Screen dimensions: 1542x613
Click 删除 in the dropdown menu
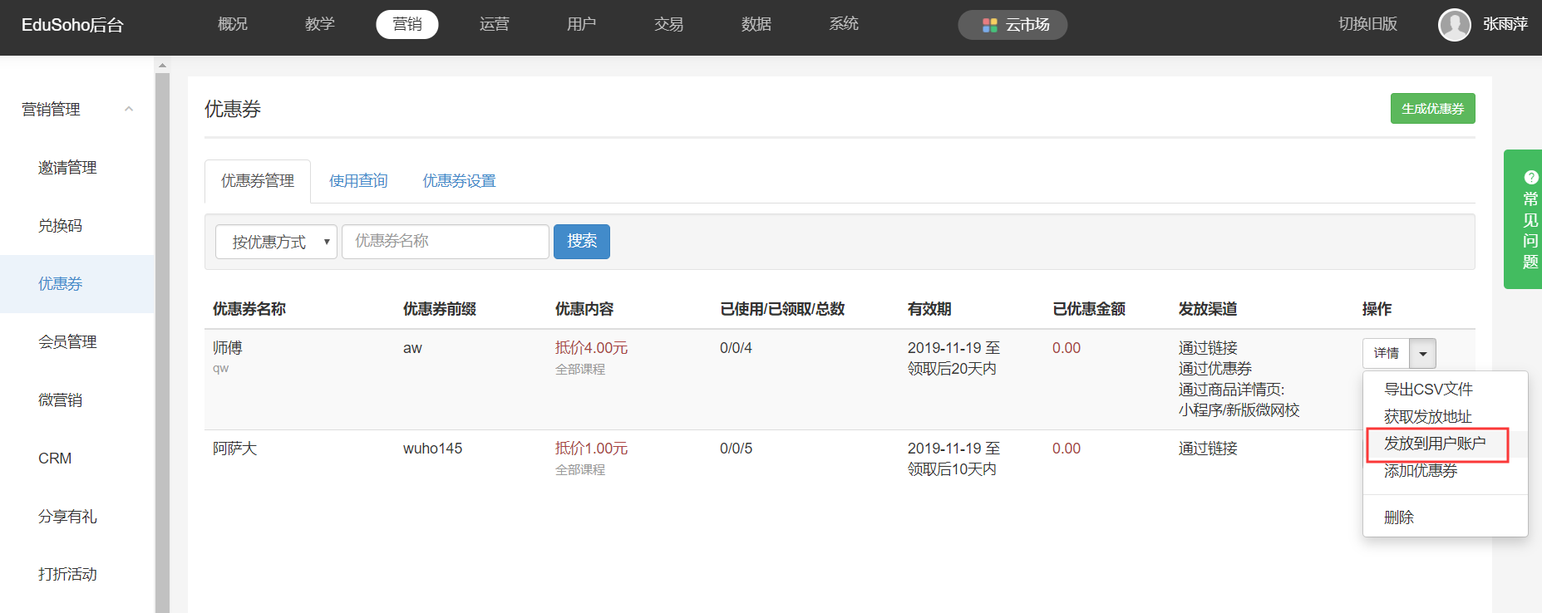point(1398,517)
